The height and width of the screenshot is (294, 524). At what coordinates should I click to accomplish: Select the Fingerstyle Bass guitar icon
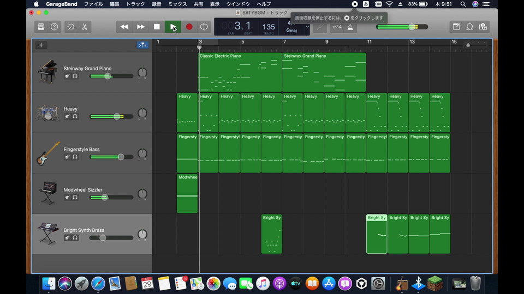pos(48,153)
